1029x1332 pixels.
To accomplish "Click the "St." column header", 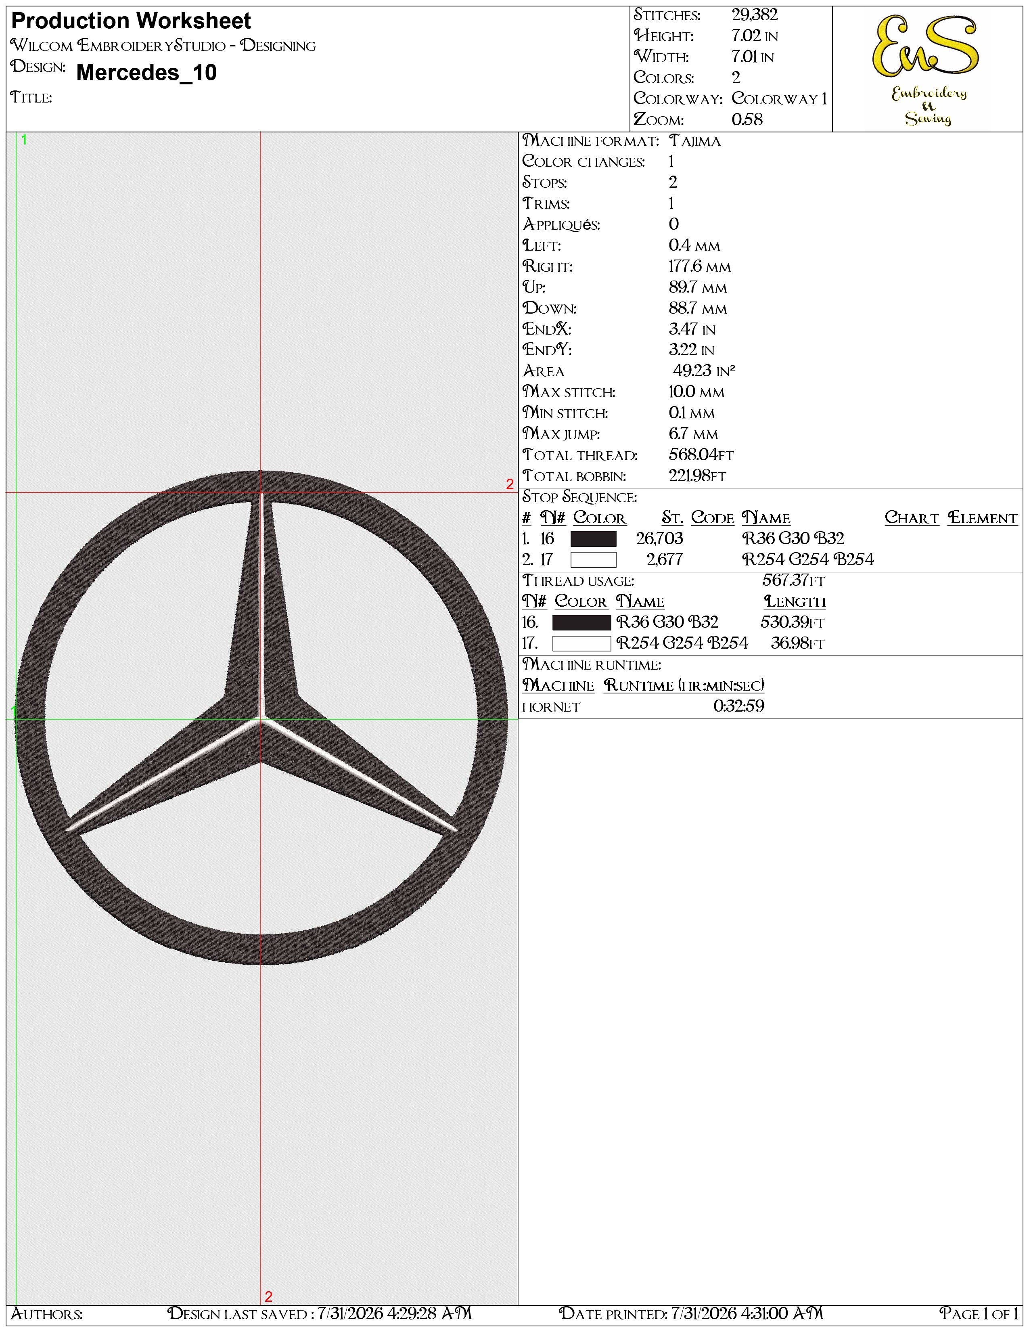I will [x=672, y=518].
